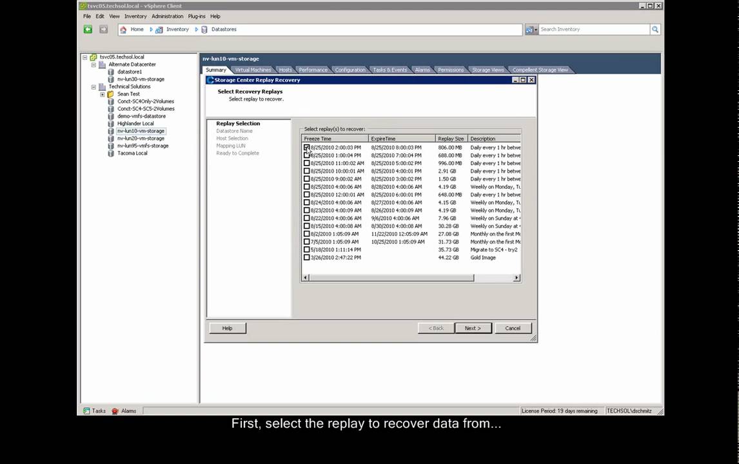This screenshot has height=464, width=739.
Task: Click the nv-lun95-vmfs-storage datastore icon
Action: (111, 146)
